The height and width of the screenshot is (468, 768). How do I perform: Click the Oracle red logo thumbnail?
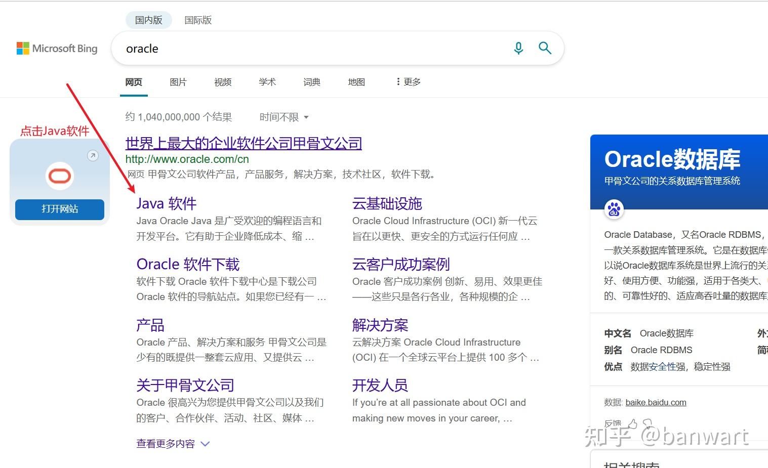60,176
